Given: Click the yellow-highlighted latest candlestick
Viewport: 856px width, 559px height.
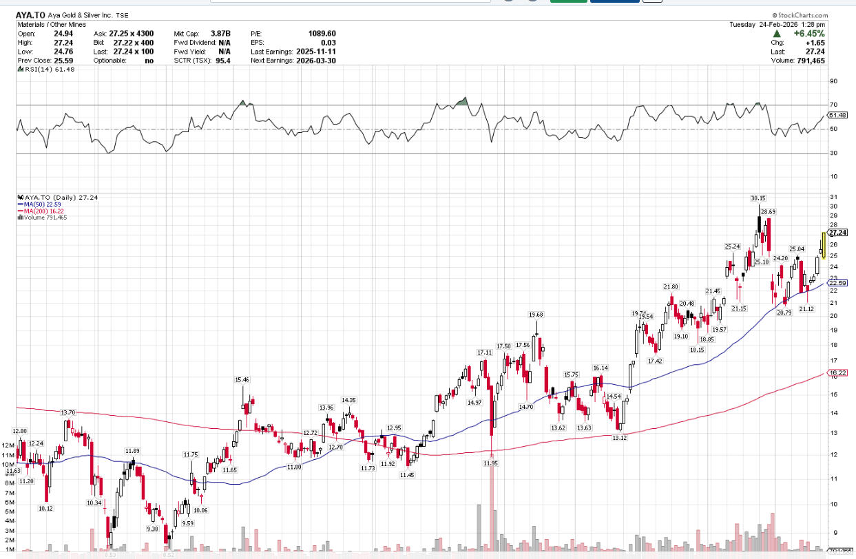Looking at the screenshot, I should pos(823,246).
